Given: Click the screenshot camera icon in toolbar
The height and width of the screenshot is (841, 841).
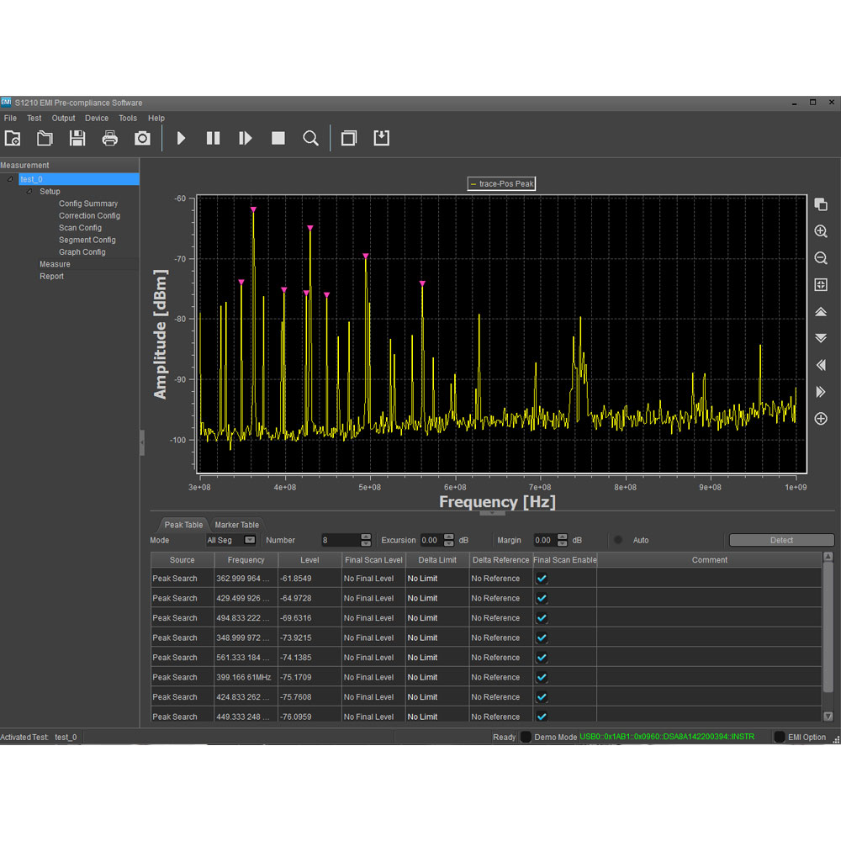Looking at the screenshot, I should (x=143, y=138).
